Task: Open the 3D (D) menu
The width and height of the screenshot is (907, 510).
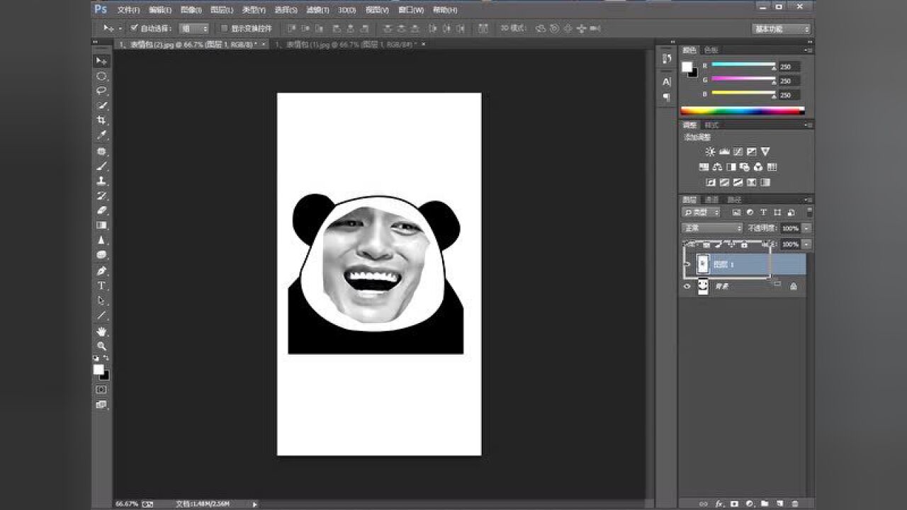Action: click(x=347, y=10)
